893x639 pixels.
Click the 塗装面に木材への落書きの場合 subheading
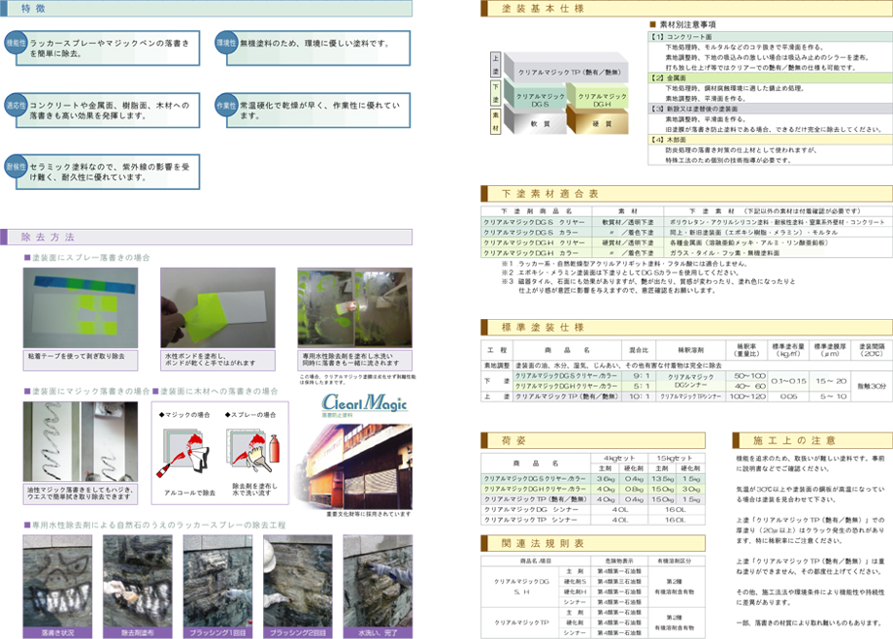[x=215, y=392]
